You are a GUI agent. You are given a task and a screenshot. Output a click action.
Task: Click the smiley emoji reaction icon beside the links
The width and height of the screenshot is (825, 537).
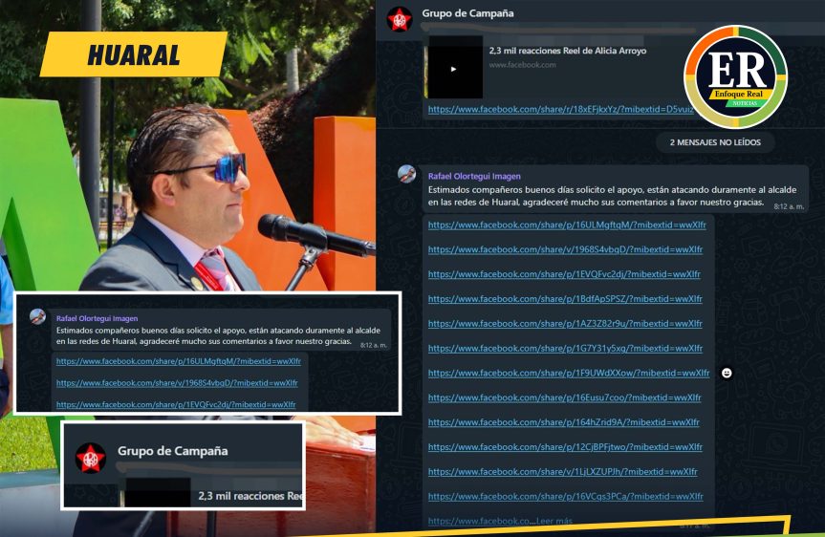coord(727,373)
